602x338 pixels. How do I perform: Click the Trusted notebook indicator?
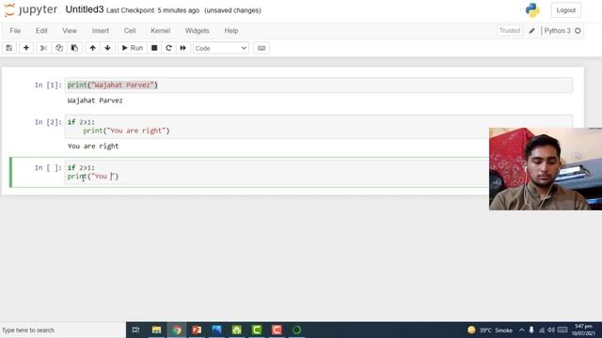(x=510, y=31)
